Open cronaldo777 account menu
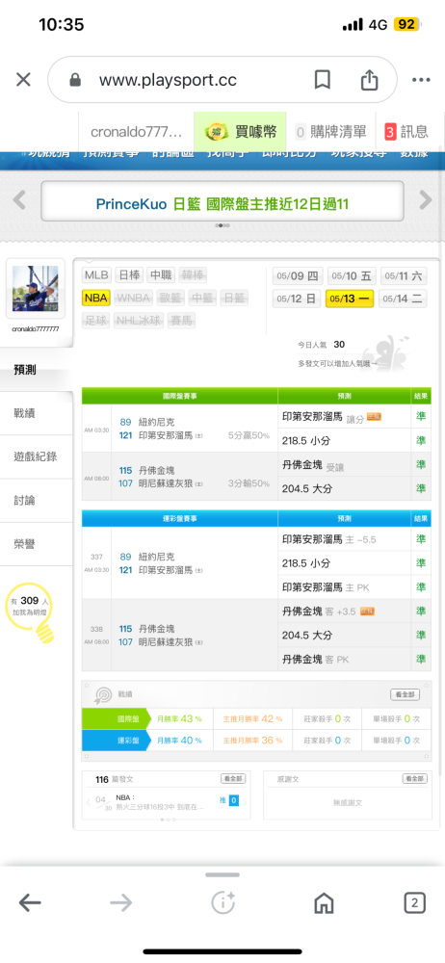The image size is (445, 963). [137, 131]
